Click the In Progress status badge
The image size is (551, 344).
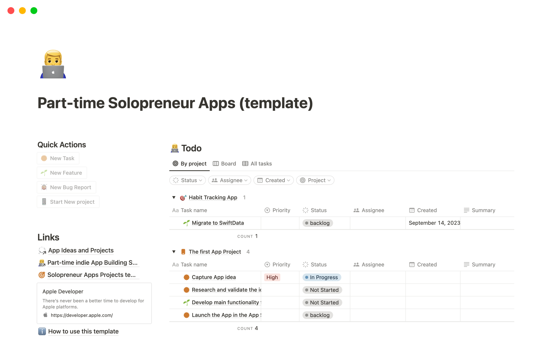322,277
